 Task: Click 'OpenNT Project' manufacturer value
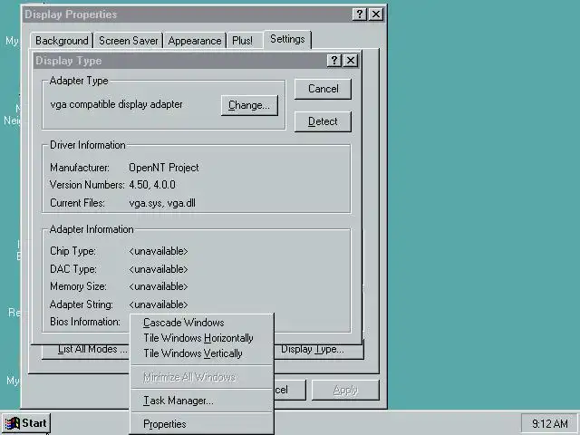tap(164, 168)
